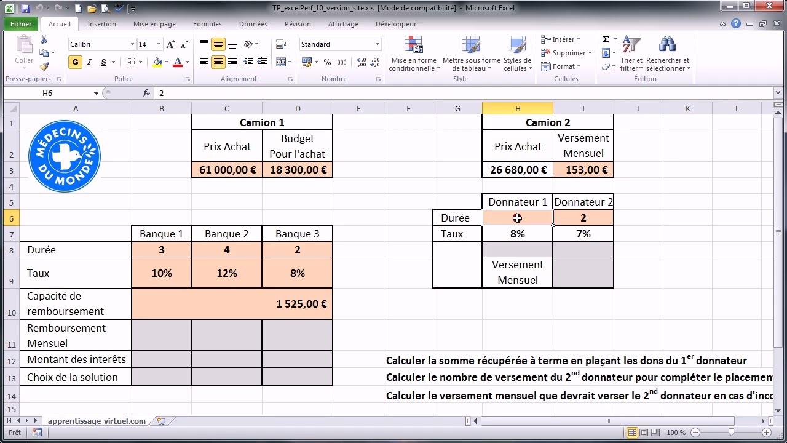This screenshot has height=443, width=787.
Task: Toggle align text left
Action: [204, 62]
